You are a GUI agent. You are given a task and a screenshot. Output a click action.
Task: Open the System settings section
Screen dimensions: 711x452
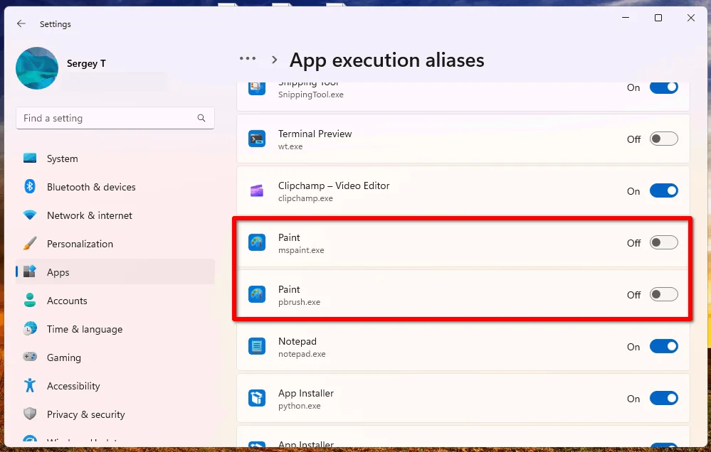click(x=63, y=158)
